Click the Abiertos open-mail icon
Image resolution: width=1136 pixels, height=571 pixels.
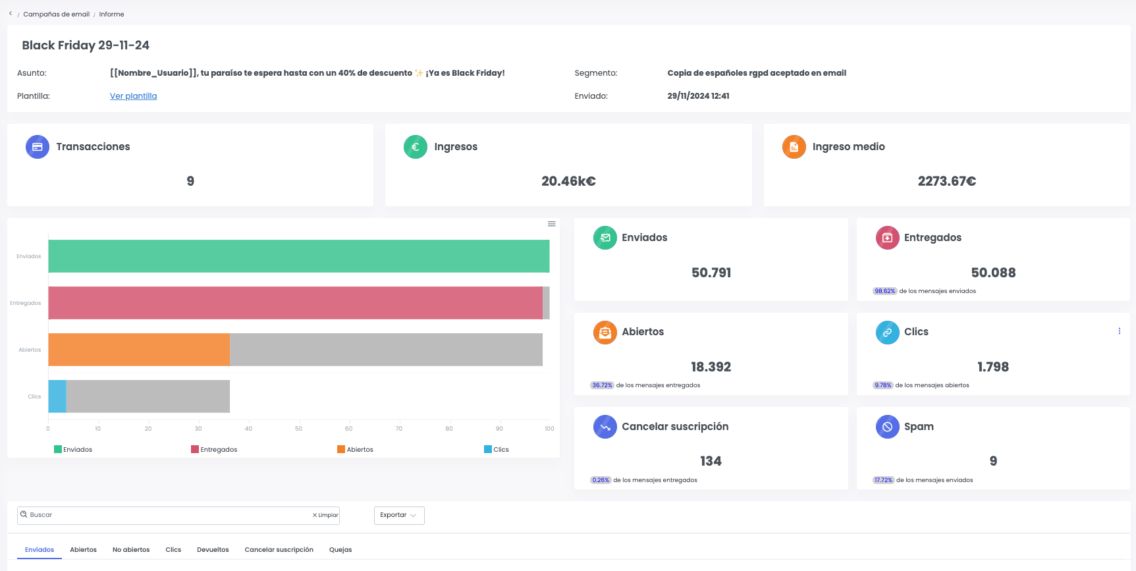605,333
